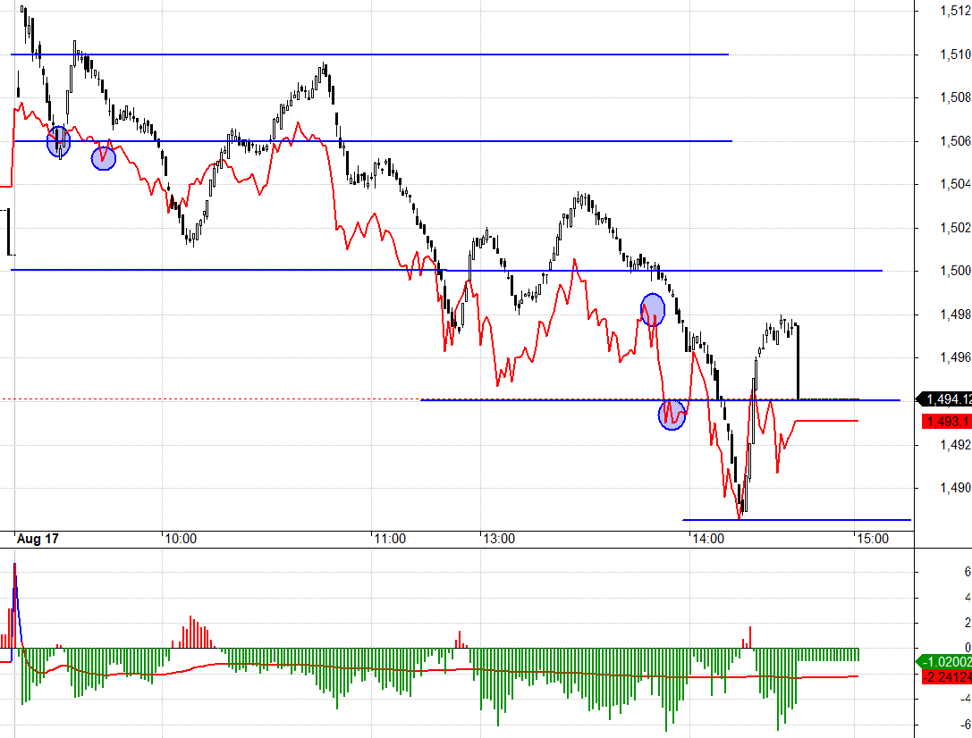Click the 1,508 price axis label
Screen dimensions: 972x738
coord(955,97)
